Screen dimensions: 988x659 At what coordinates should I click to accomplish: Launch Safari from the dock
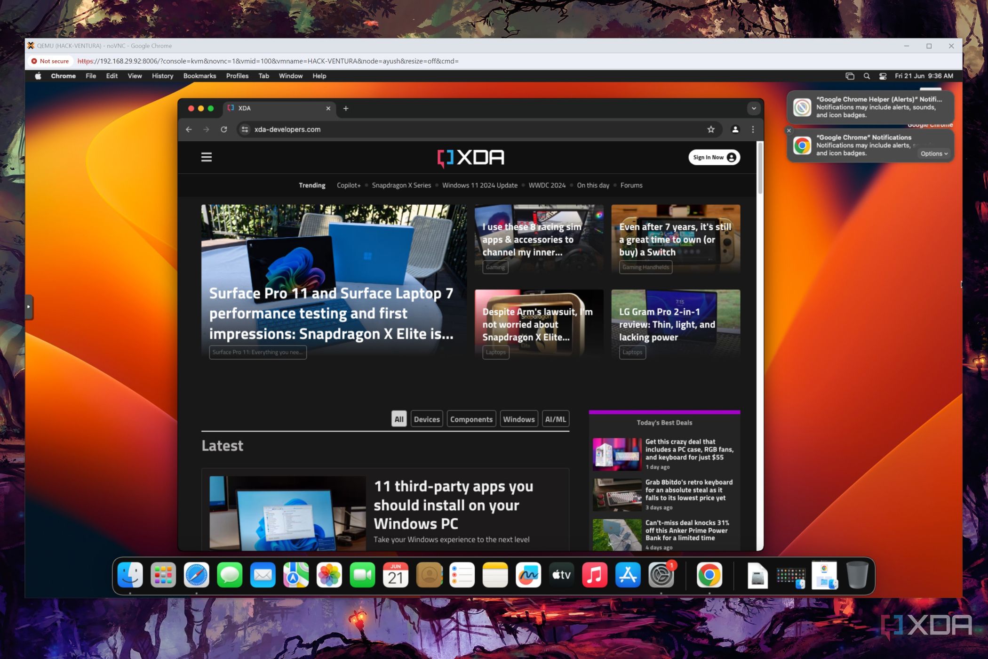coord(196,575)
